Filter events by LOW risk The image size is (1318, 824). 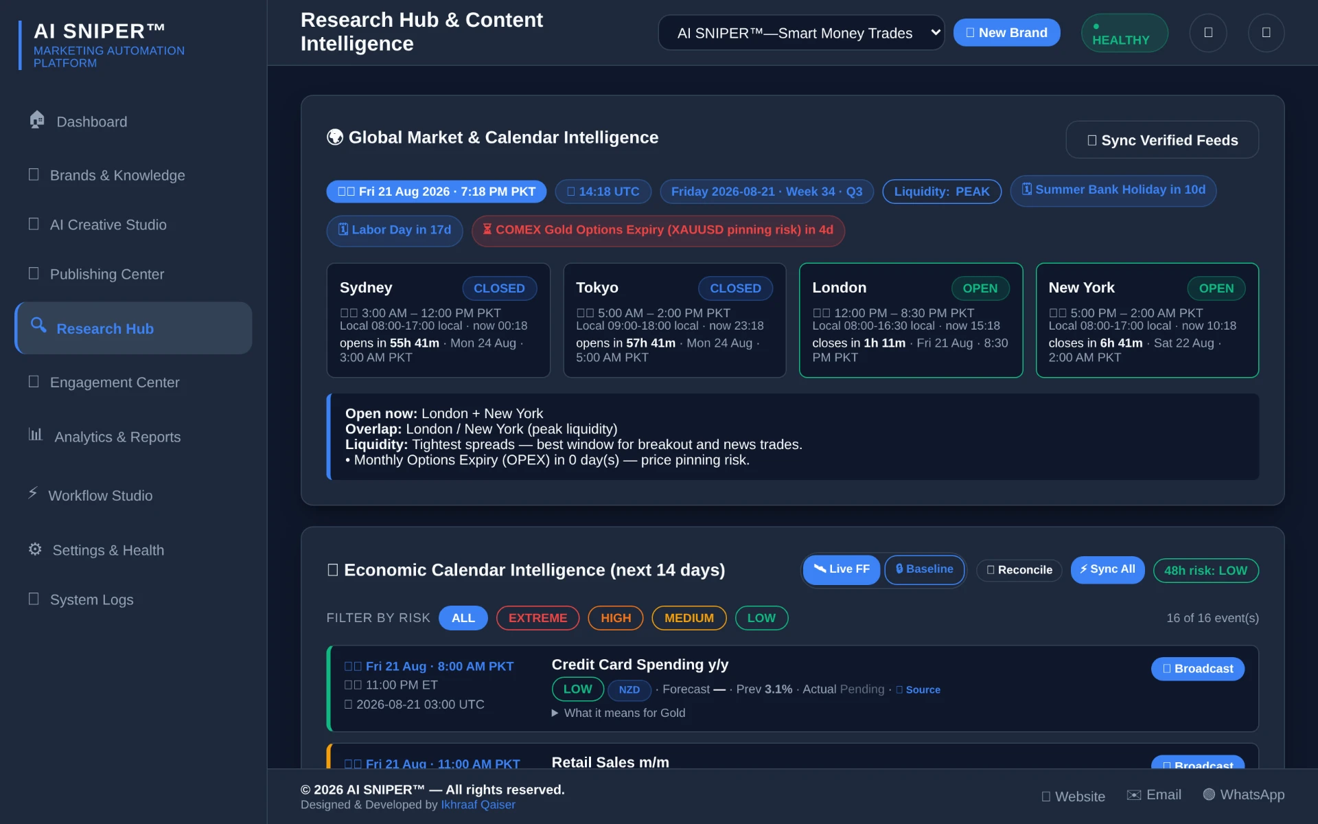(x=761, y=618)
